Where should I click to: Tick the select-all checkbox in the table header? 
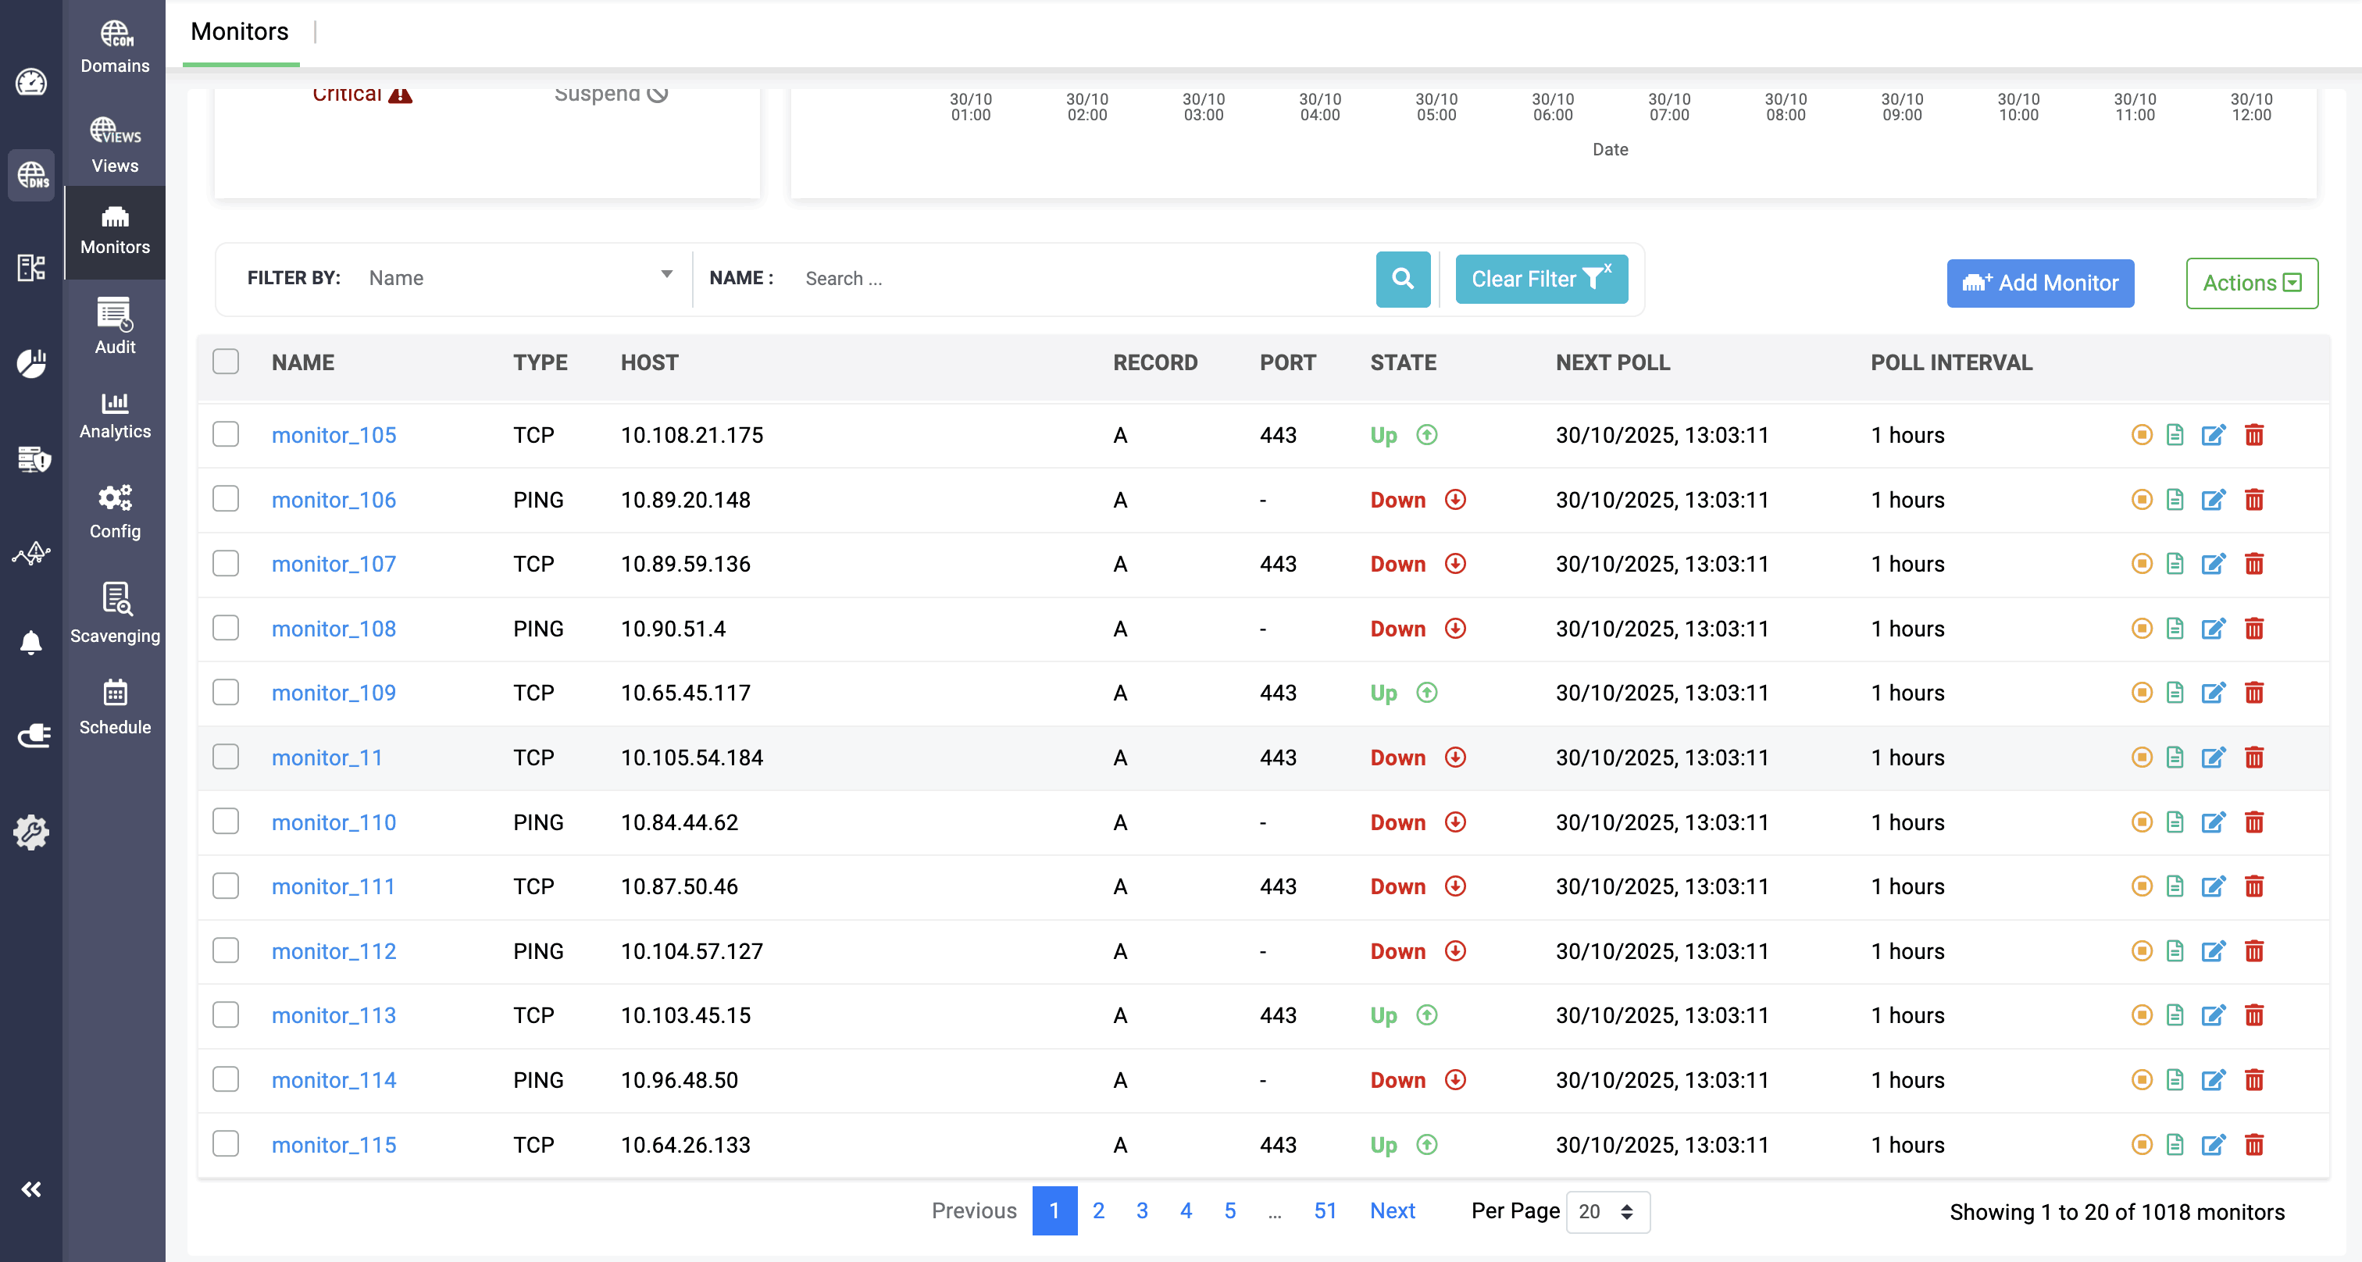click(226, 362)
